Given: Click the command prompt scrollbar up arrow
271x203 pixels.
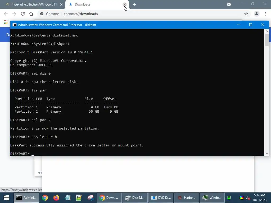Looking at the screenshot, I should pyautogui.click(x=267, y=31).
